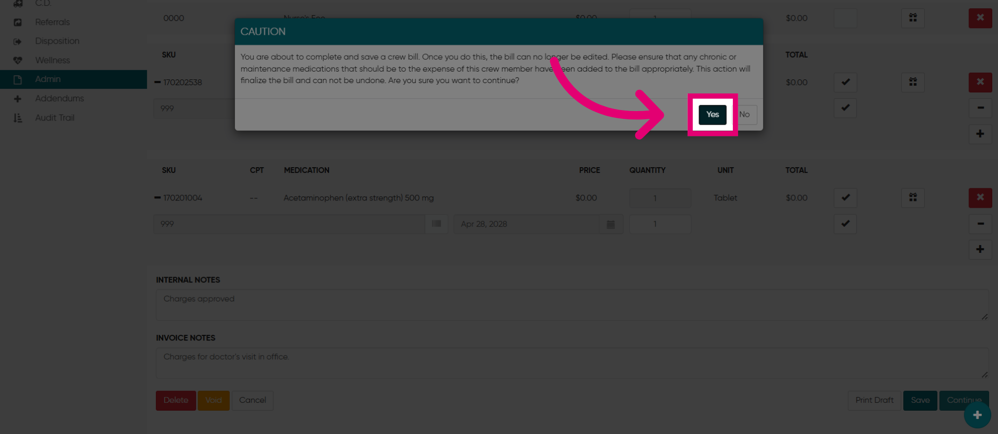Viewport: 998px width, 434px height.
Task: Click the Admin document icon
Action: point(18,79)
